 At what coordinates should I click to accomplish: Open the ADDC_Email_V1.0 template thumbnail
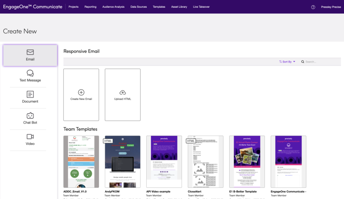point(81,162)
